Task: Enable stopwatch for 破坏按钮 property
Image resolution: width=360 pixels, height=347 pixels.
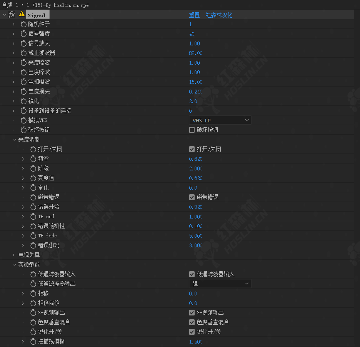Action: [23, 130]
